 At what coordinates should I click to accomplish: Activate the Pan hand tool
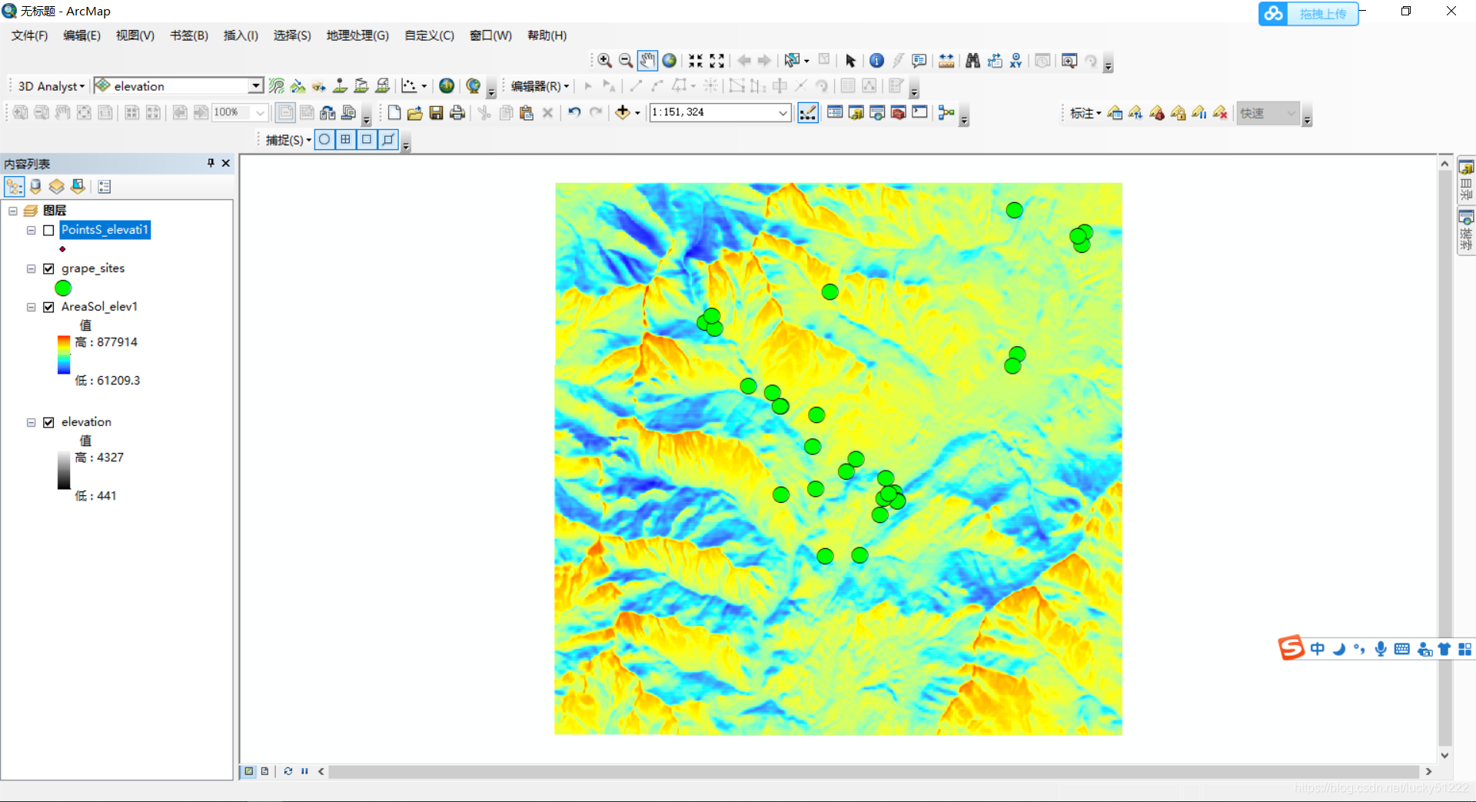(647, 61)
